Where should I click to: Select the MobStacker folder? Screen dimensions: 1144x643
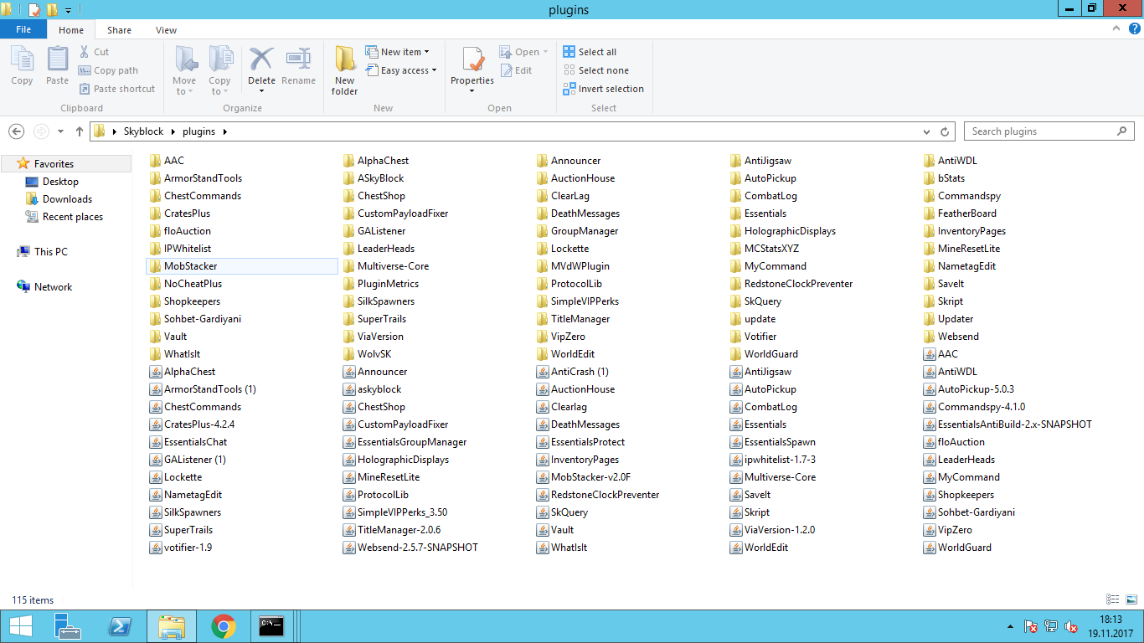click(x=242, y=266)
